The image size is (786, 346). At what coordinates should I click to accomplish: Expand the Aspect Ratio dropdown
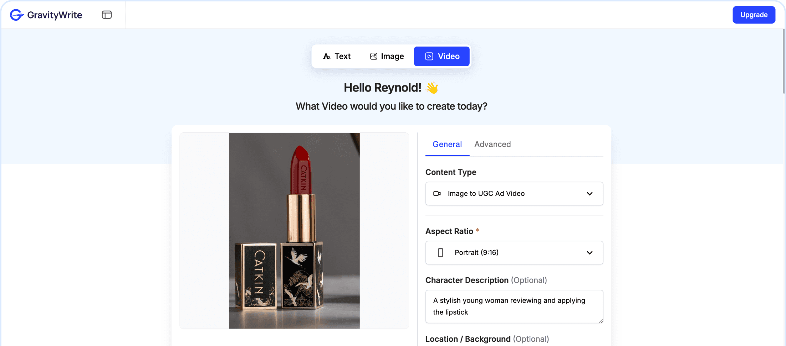[x=514, y=253]
